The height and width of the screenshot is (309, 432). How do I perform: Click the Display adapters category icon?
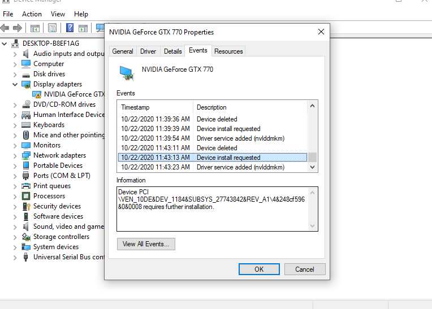[x=26, y=85]
